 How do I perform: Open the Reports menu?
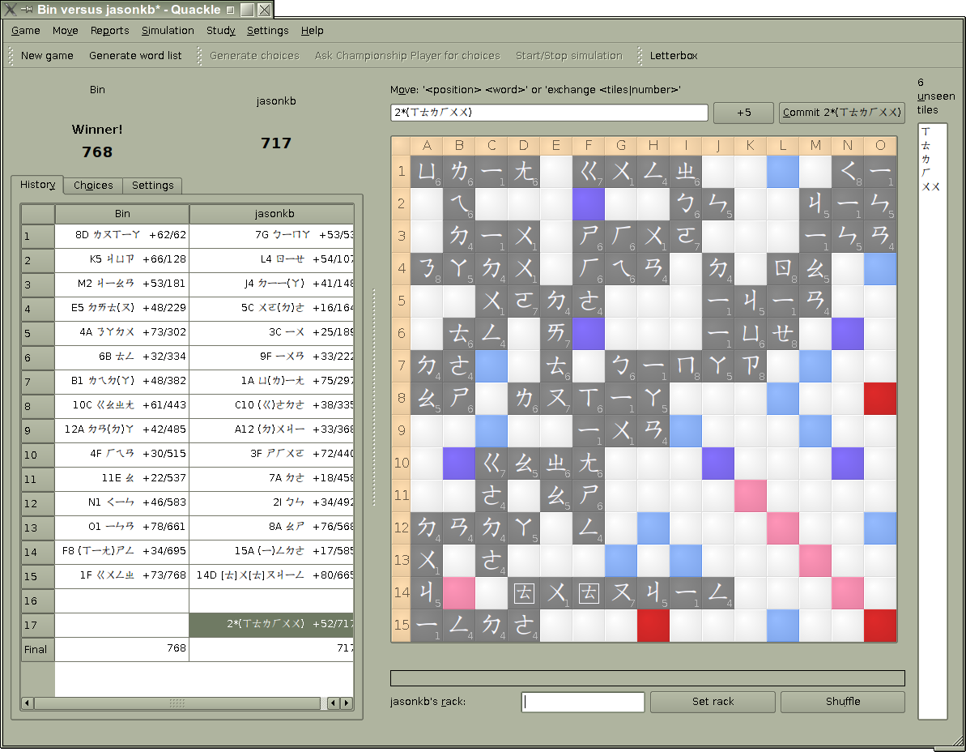(x=109, y=31)
